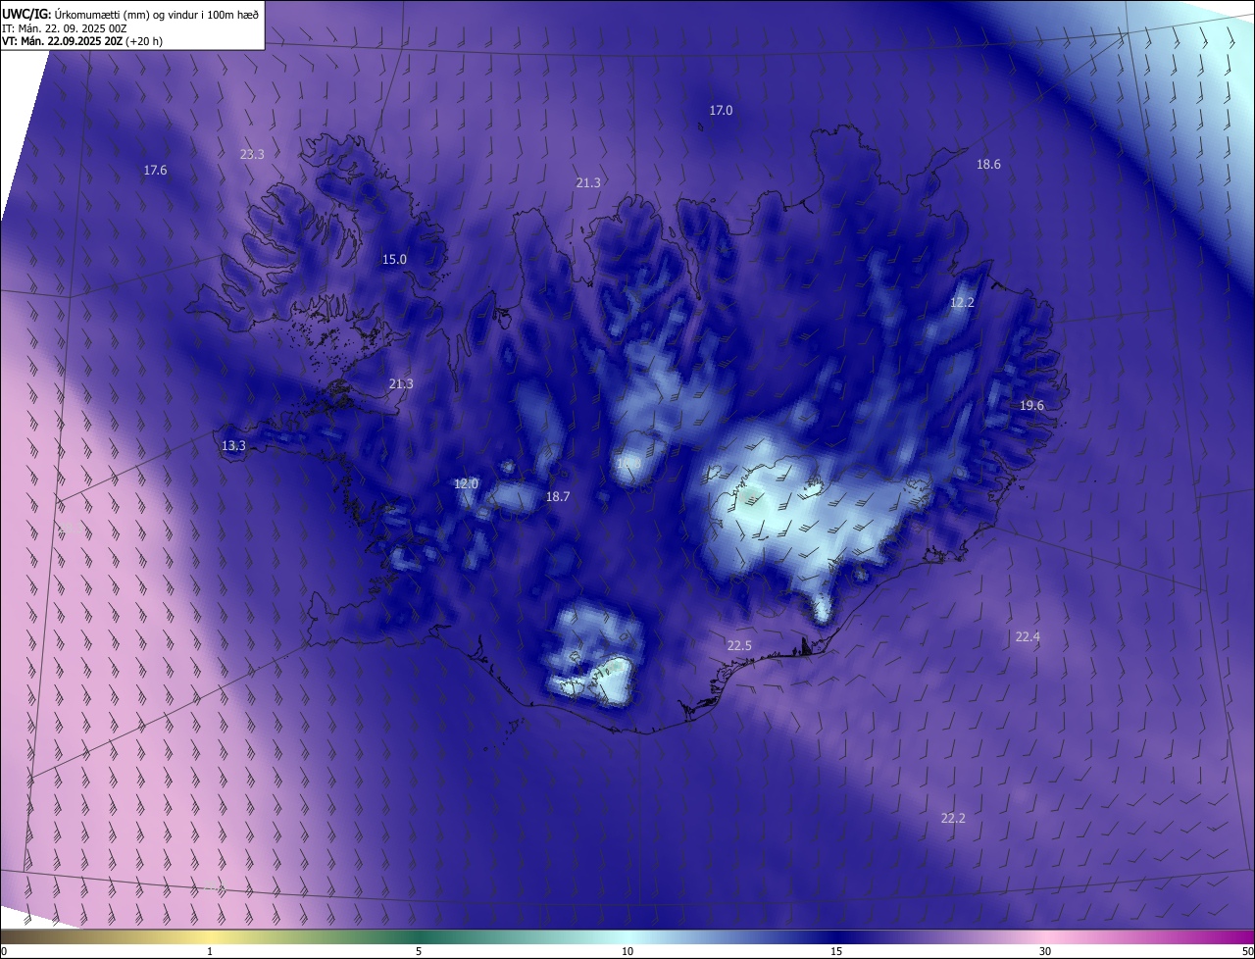Click the precipitation color scale bar
1255x959 pixels.
[627, 937]
